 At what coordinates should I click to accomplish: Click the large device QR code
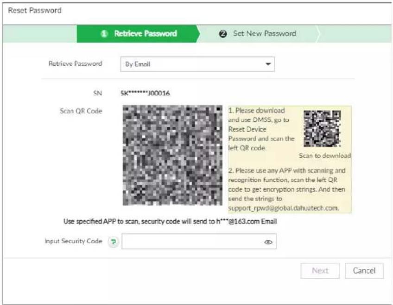[x=172, y=156]
